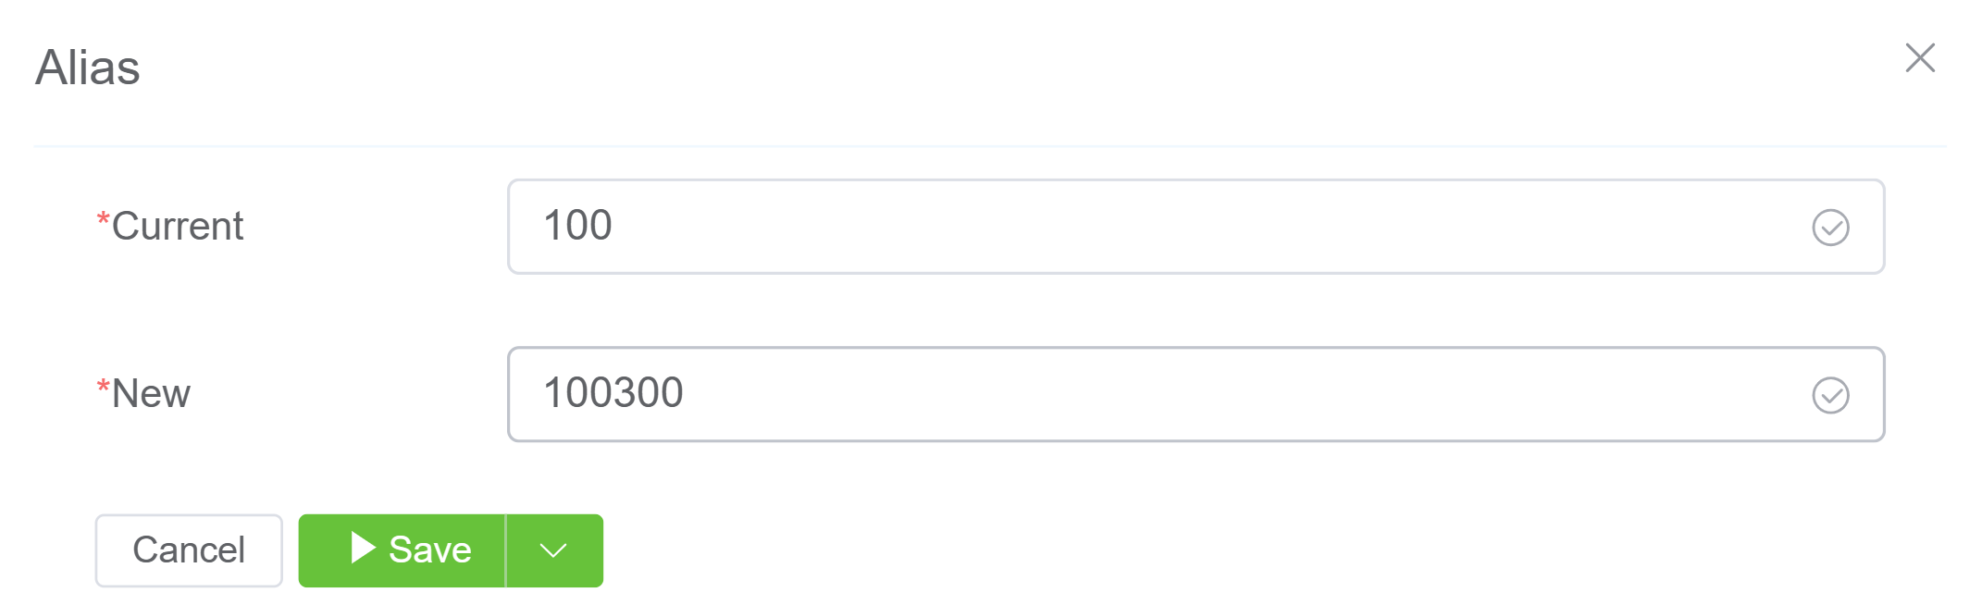Image resolution: width=1982 pixels, height=605 pixels.
Task: Click the Save button label
Action: coord(430,550)
